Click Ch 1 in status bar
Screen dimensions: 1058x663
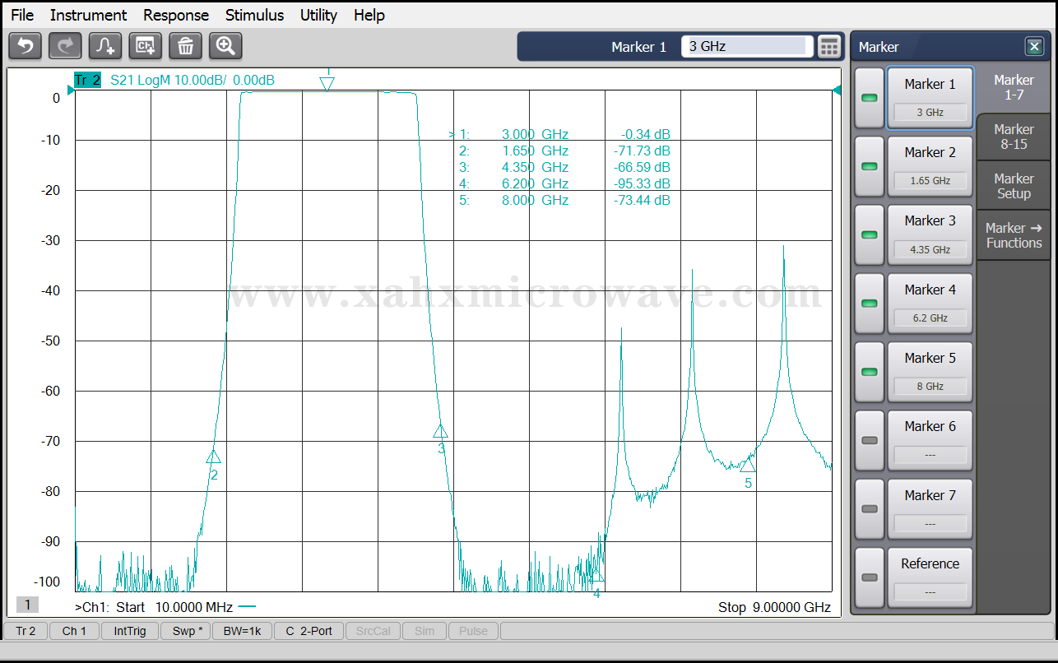coord(74,631)
